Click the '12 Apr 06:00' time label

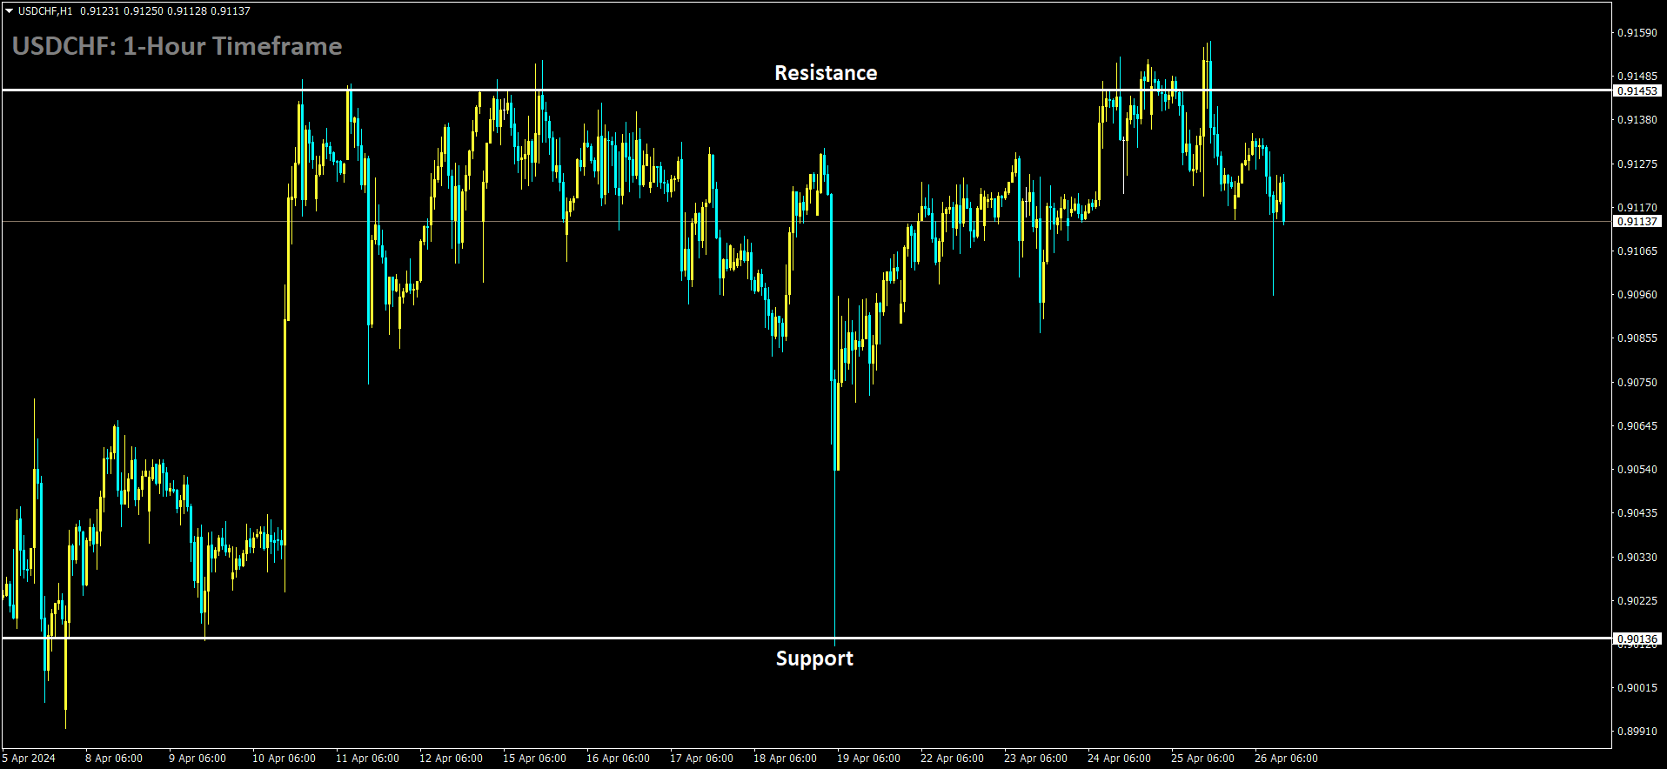coord(451,759)
